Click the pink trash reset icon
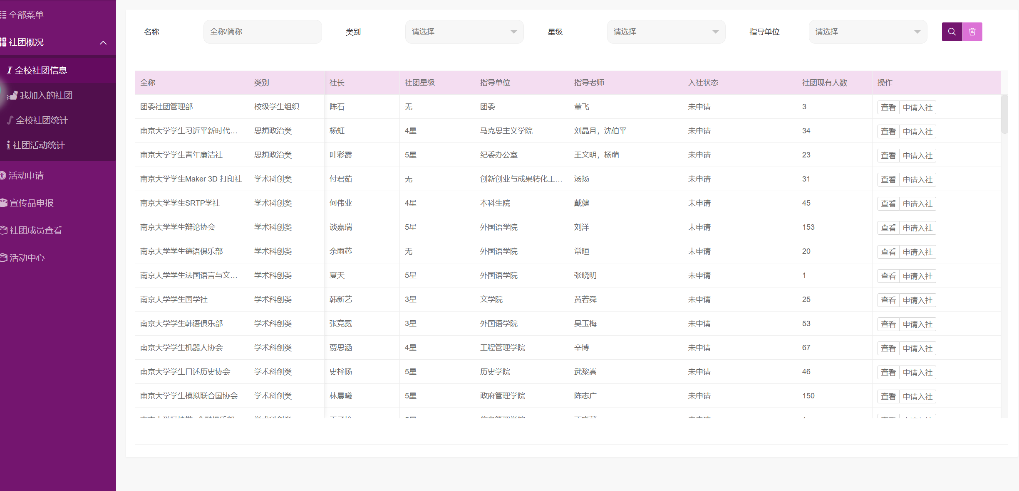This screenshot has height=491, width=1019. [972, 32]
